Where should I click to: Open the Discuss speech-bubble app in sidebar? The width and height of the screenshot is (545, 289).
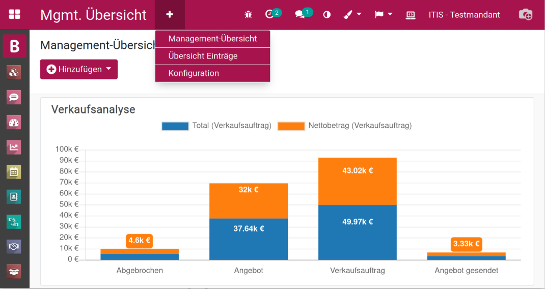14,97
